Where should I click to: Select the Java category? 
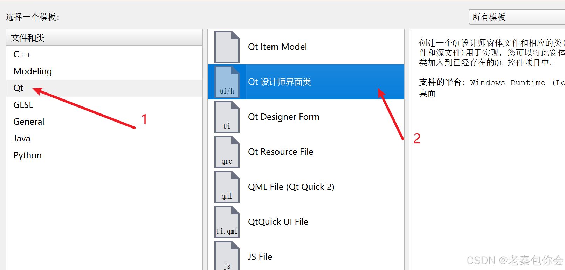(104, 138)
